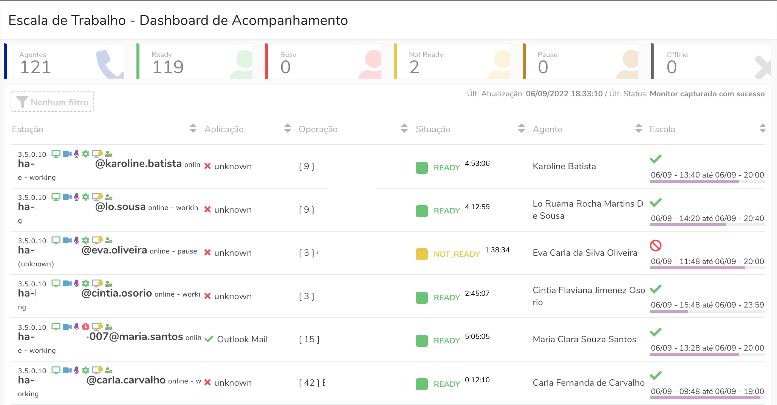Click purple microphone icon in eva.oliveira row

pyautogui.click(x=77, y=240)
